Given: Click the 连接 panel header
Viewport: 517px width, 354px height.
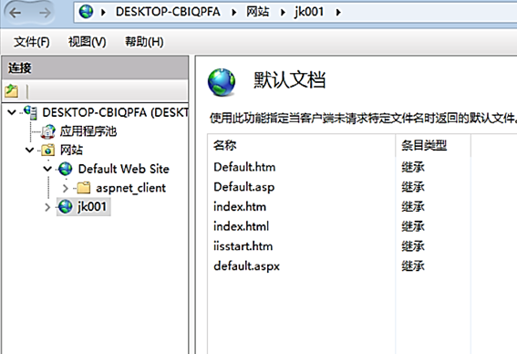Looking at the screenshot, I should [95, 68].
